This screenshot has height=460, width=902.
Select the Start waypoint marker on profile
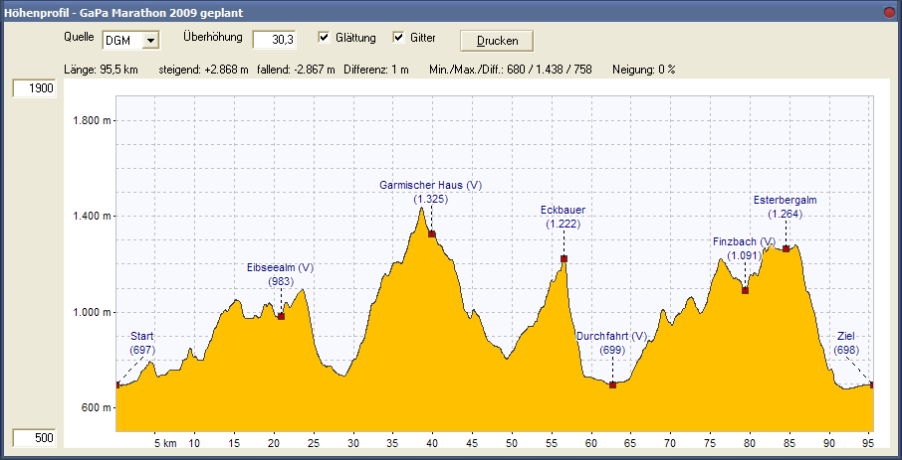pyautogui.click(x=117, y=384)
